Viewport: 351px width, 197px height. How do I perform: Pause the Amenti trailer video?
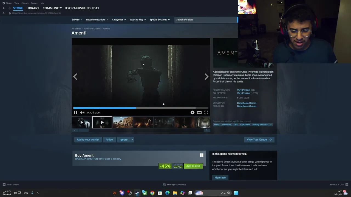pyautogui.click(x=75, y=112)
